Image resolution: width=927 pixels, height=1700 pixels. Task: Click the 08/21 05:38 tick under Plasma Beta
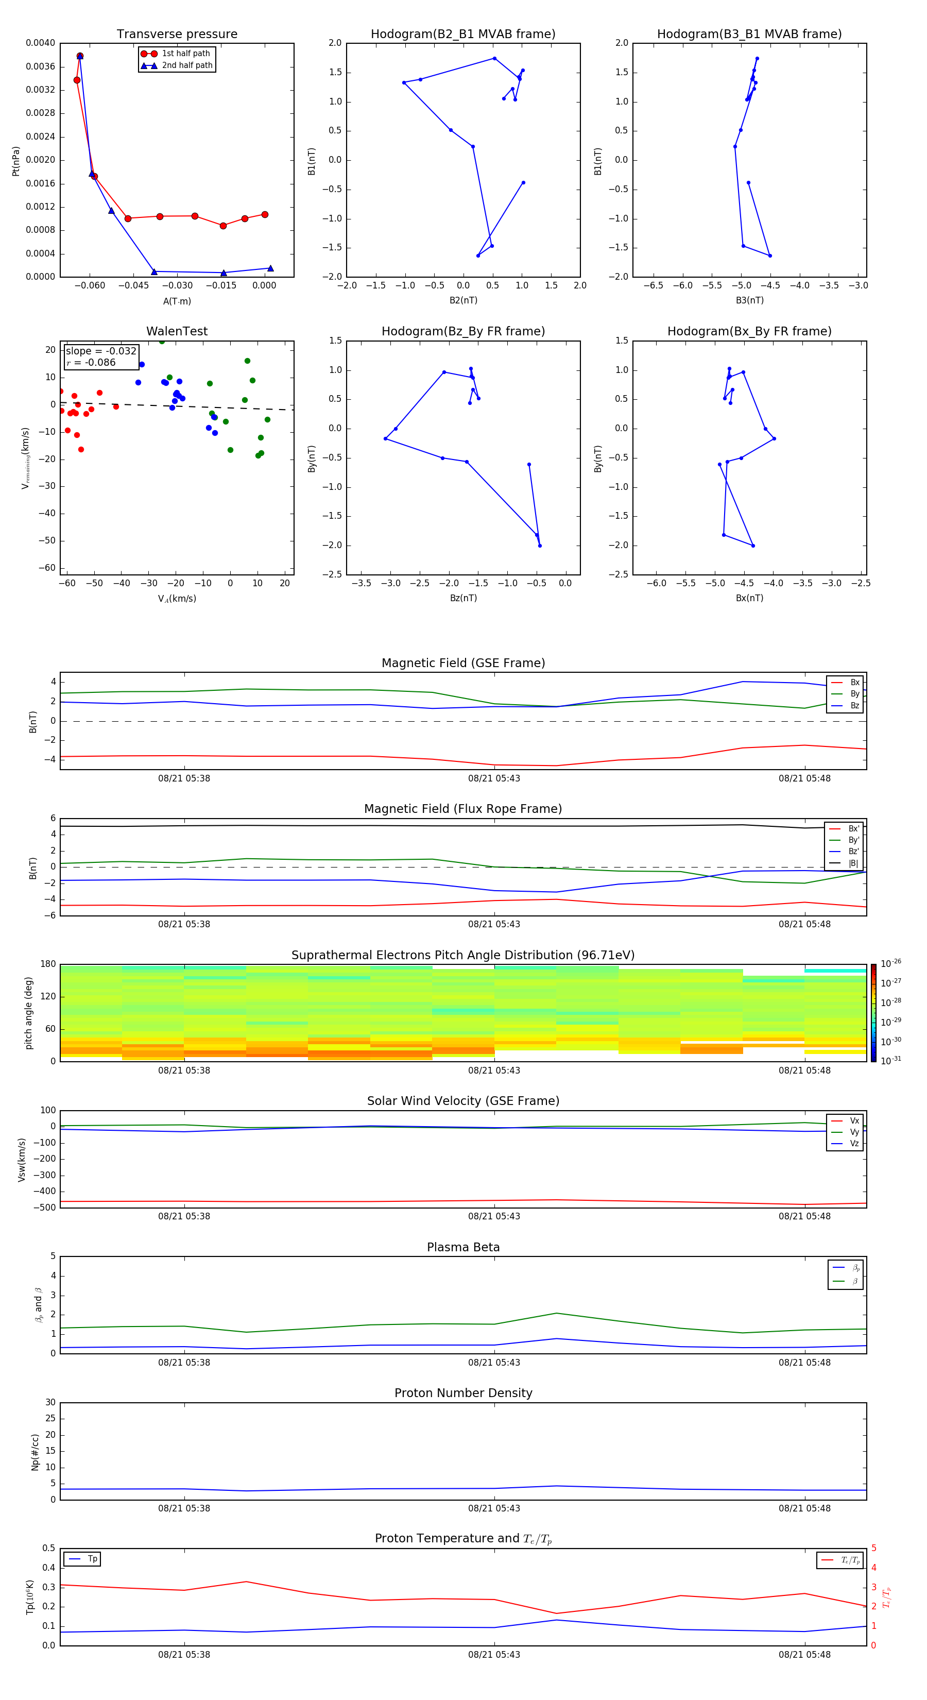(184, 1362)
